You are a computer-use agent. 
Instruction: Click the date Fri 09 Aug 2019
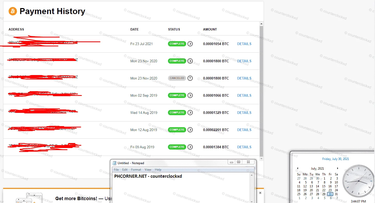(142, 147)
